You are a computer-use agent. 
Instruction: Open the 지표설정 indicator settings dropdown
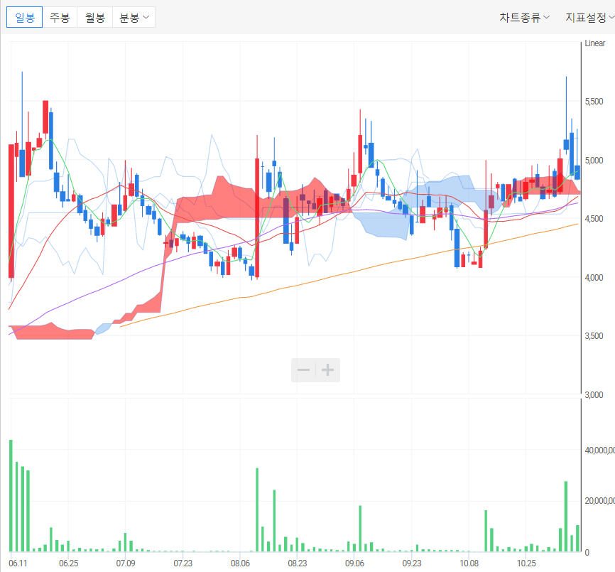(589, 17)
